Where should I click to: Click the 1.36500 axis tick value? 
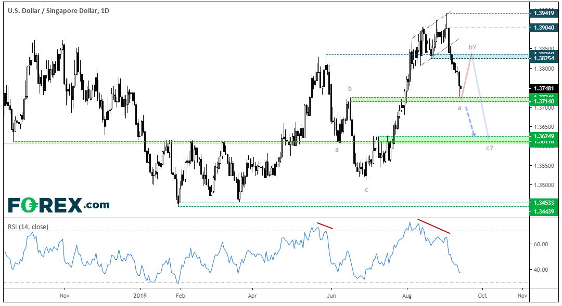544,127
